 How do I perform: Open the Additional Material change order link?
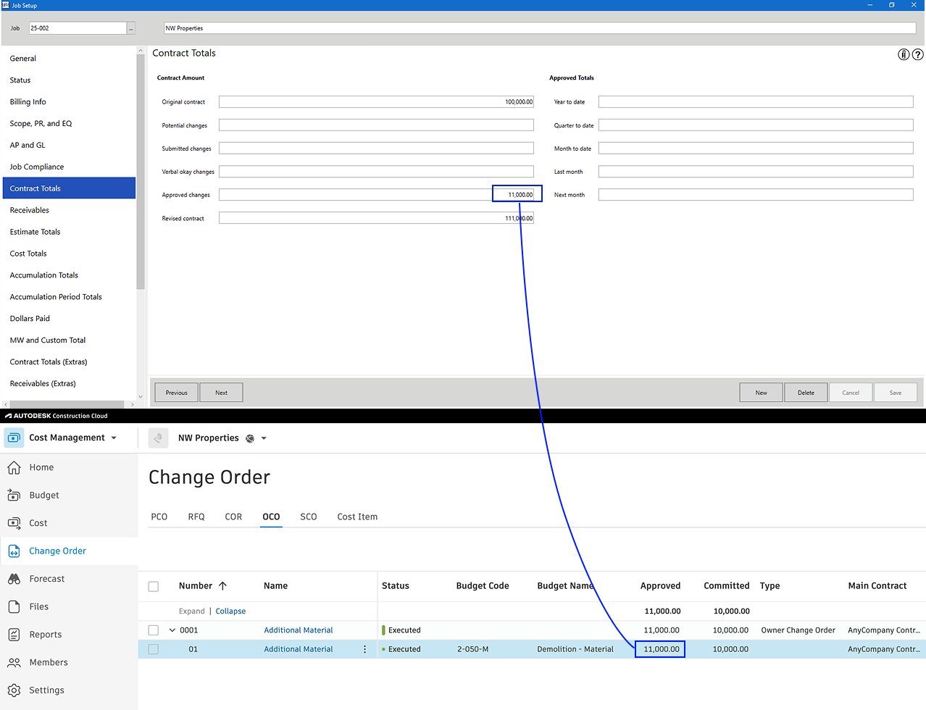tap(298, 630)
